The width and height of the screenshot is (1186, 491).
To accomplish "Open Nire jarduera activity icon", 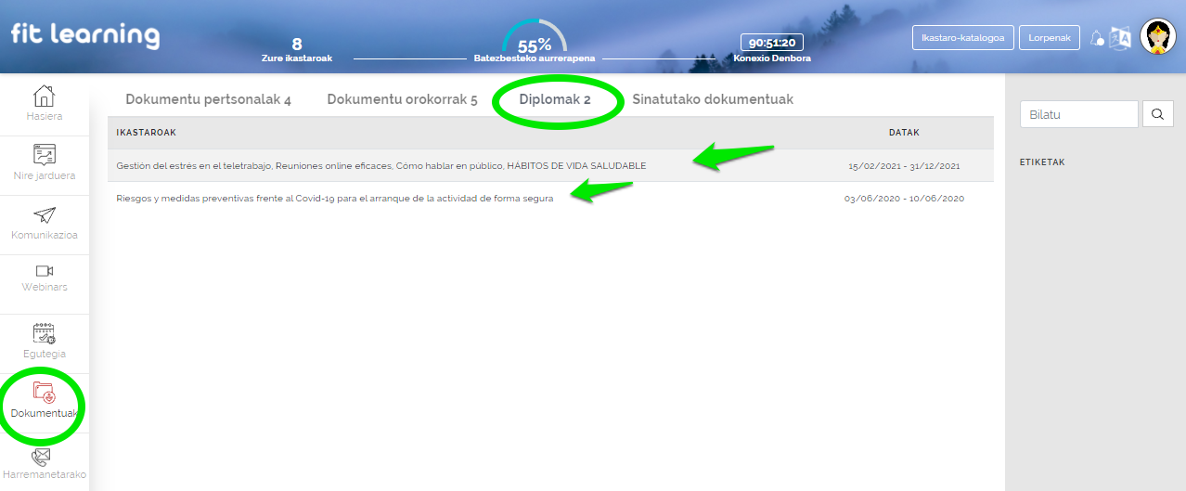I will point(44,154).
